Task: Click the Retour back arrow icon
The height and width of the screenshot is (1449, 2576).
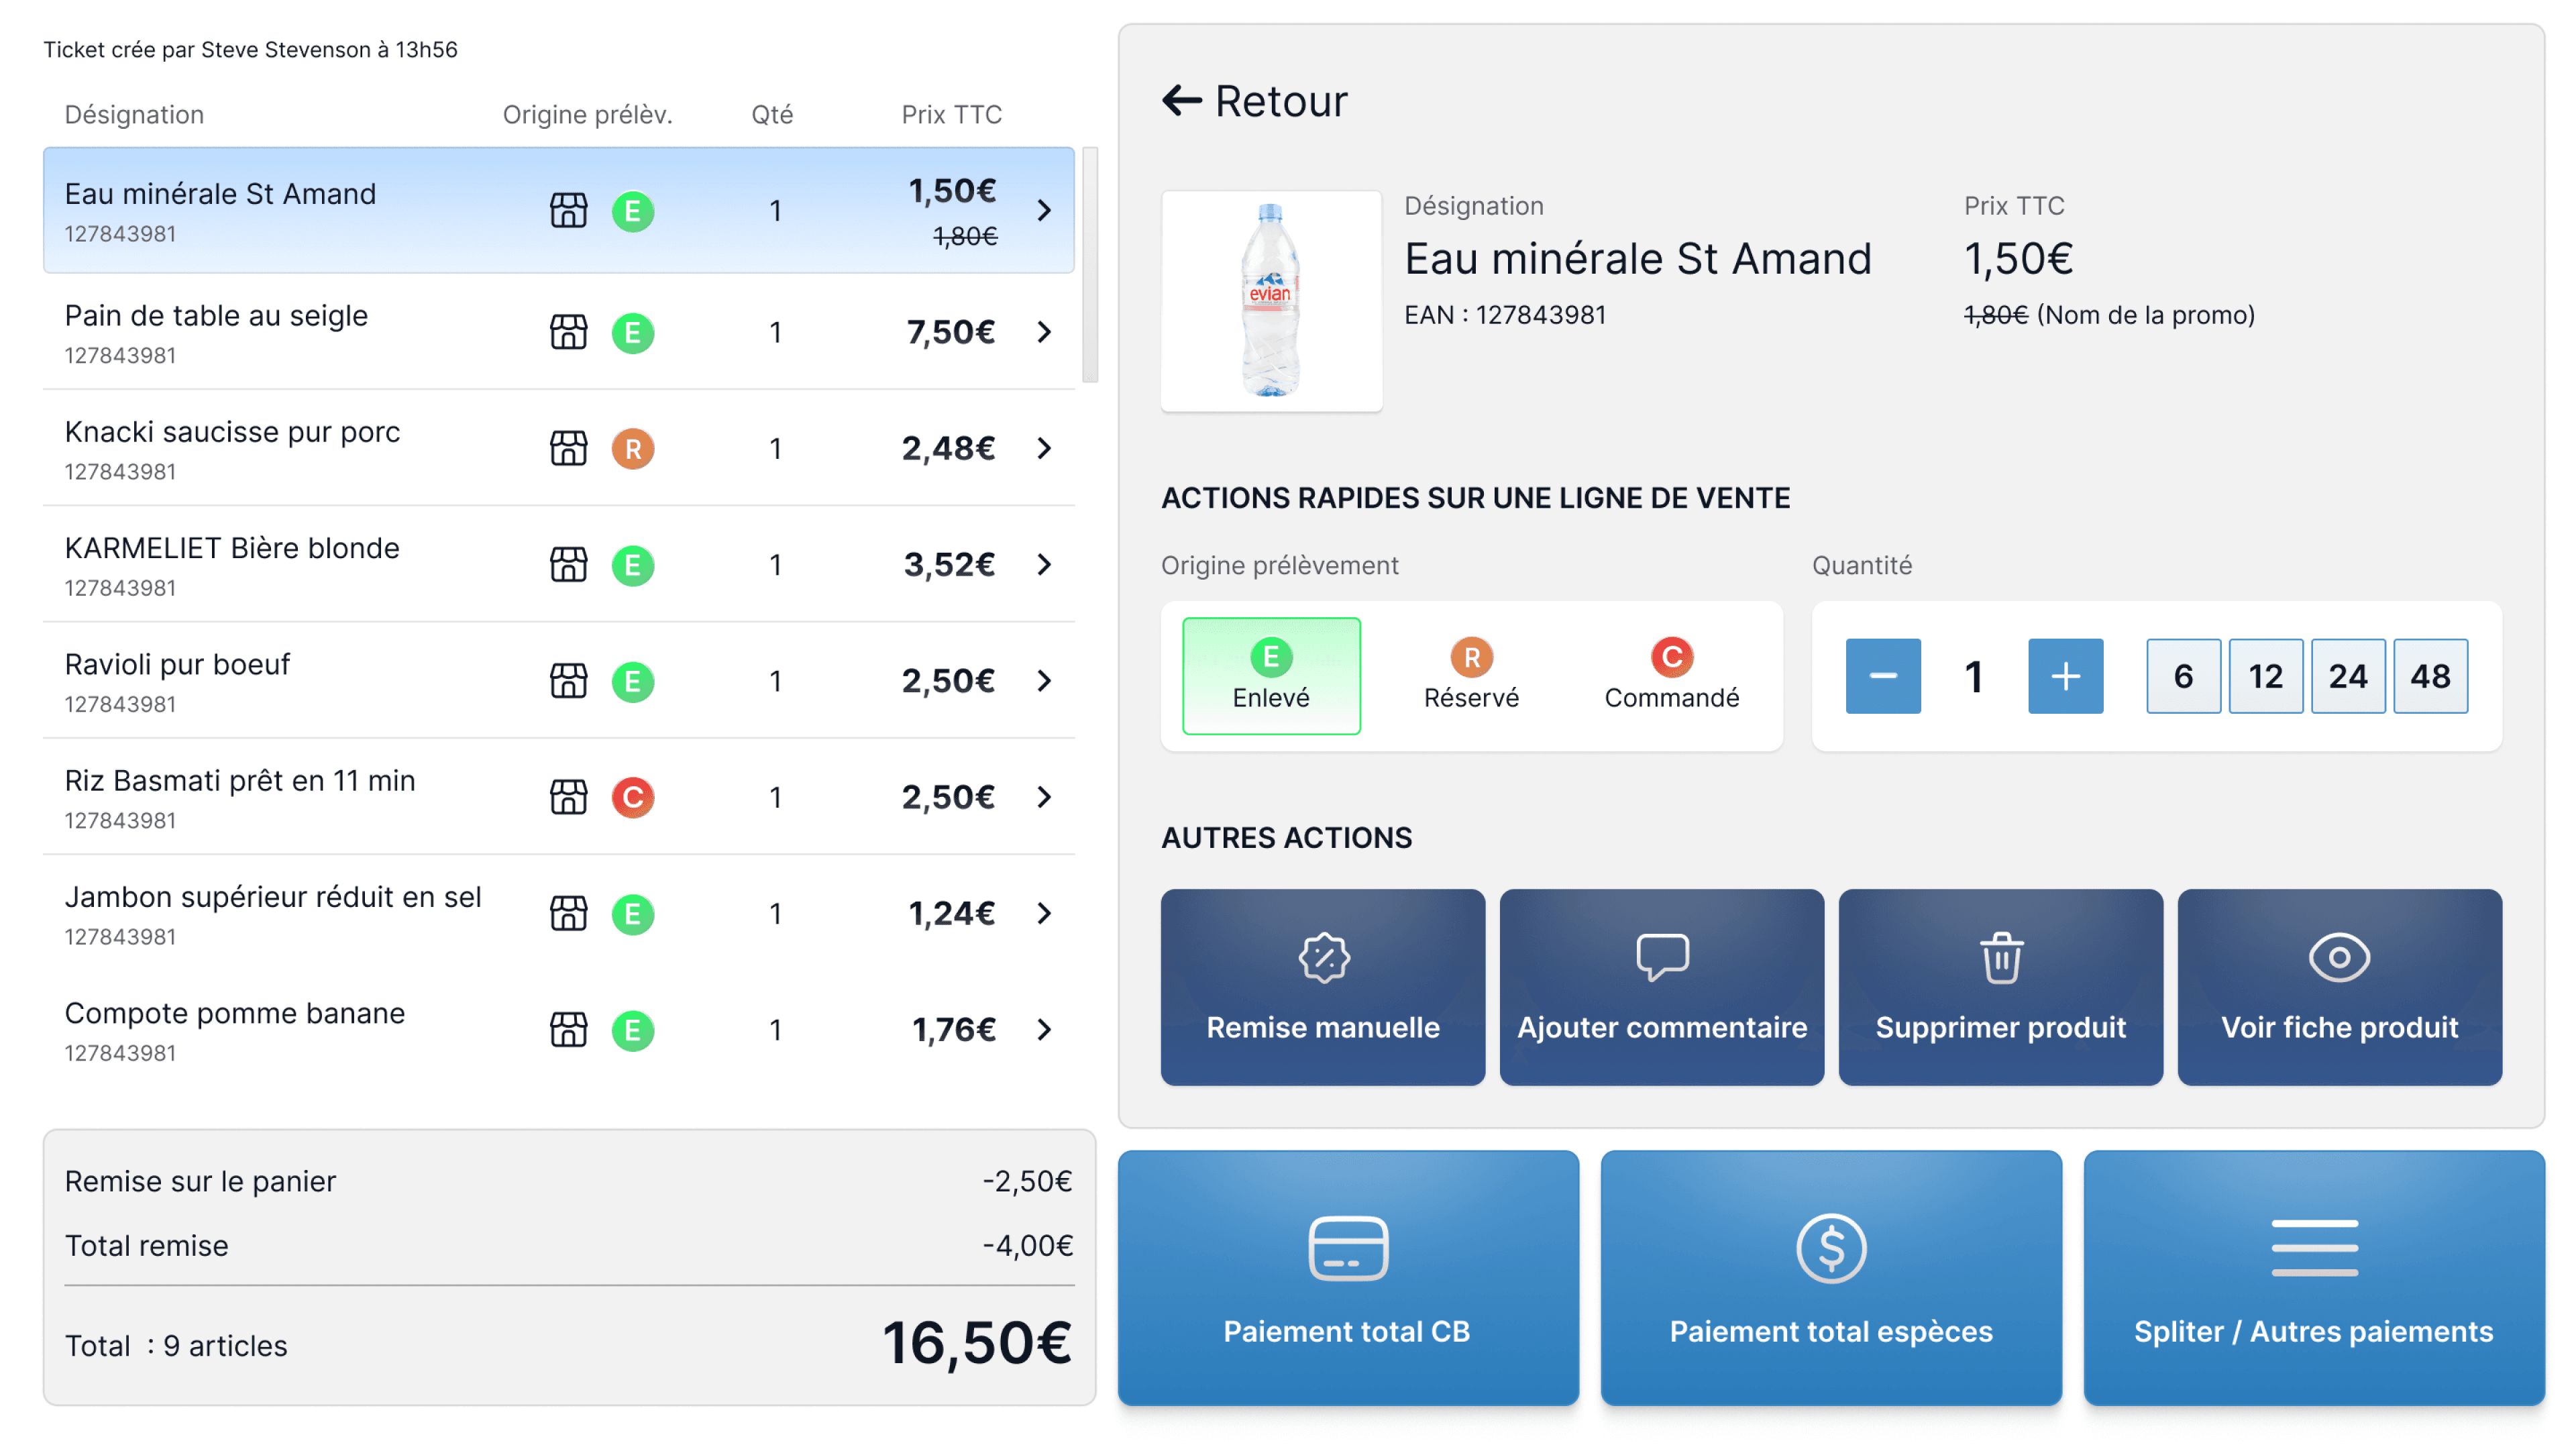Action: [x=1181, y=100]
